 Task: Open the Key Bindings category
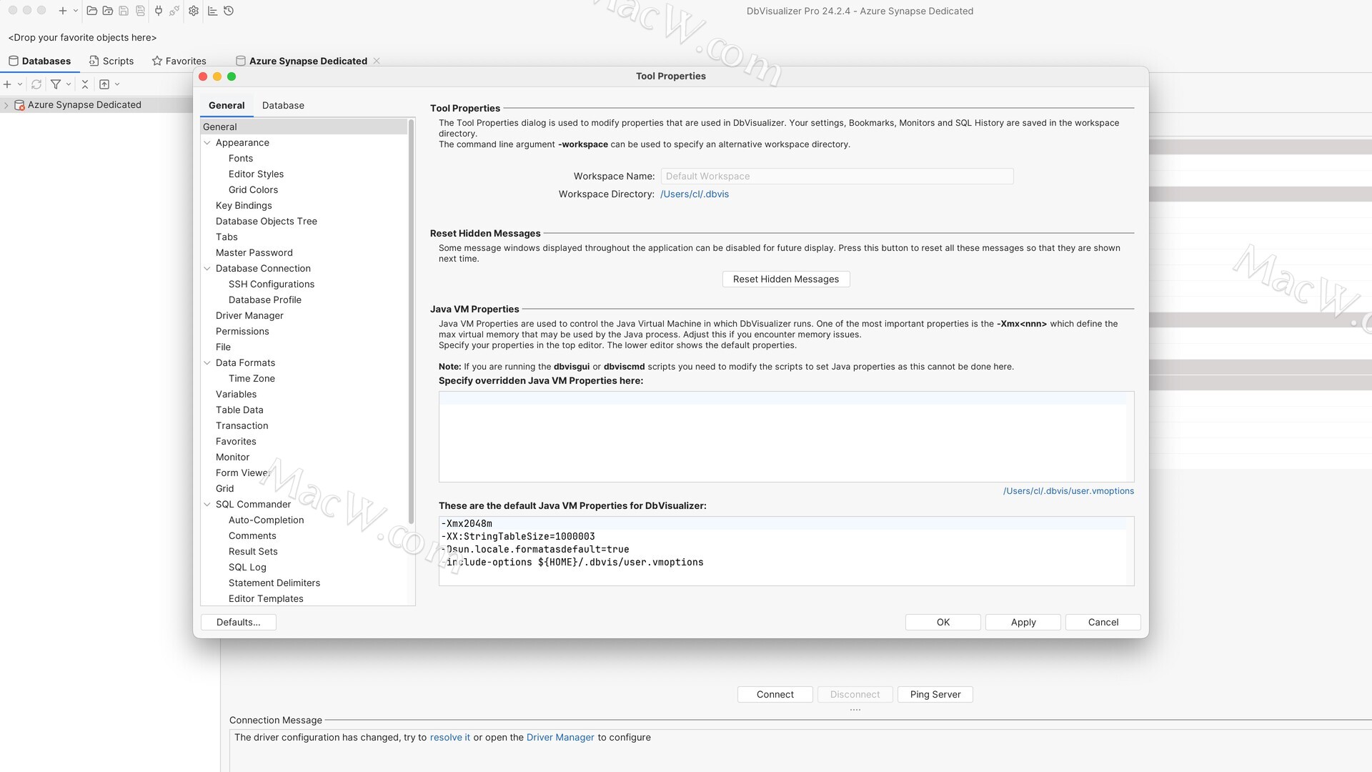pyautogui.click(x=244, y=206)
